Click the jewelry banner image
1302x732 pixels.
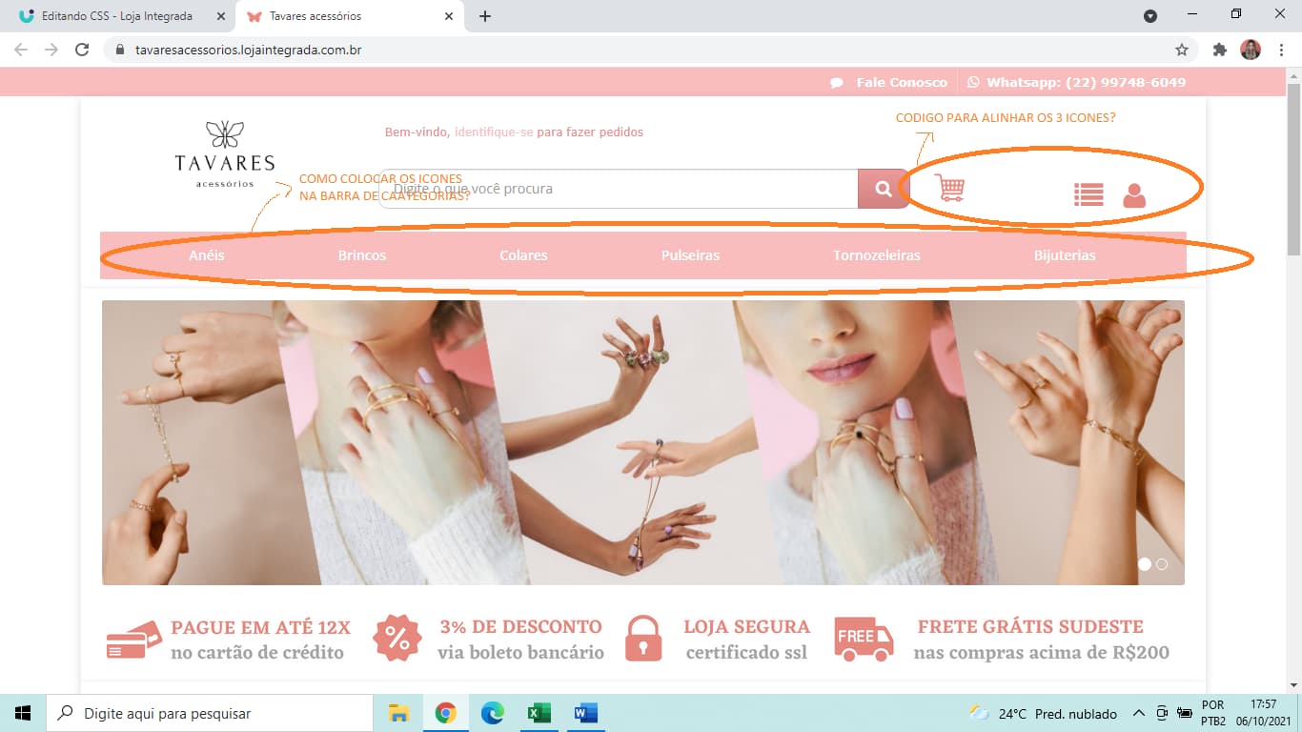(643, 442)
